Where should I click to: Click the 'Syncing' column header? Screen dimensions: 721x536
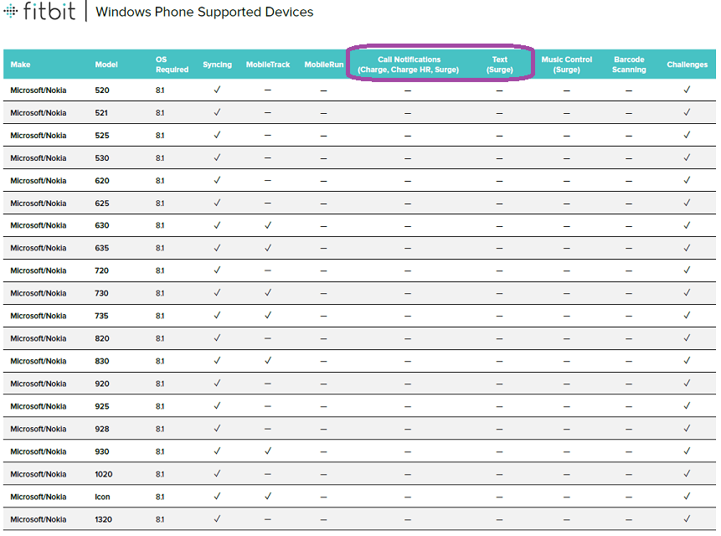tap(217, 64)
